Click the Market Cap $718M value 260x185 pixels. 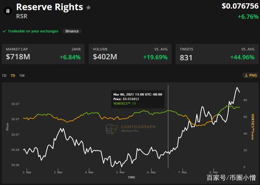pos(18,57)
